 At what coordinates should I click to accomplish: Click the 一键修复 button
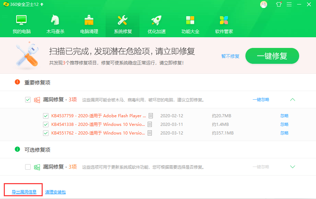click(x=272, y=56)
